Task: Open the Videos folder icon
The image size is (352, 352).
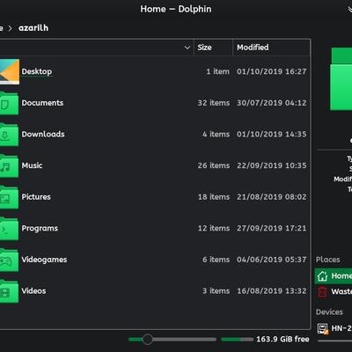Action: pos(9,291)
